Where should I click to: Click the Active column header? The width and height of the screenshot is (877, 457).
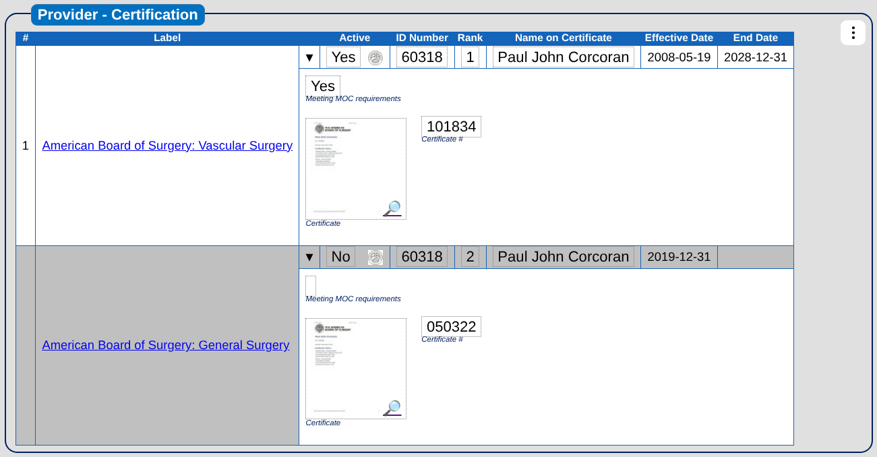click(355, 38)
